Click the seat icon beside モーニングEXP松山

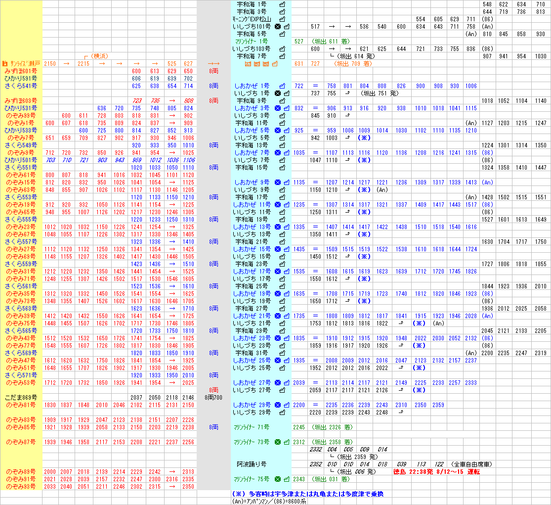pos(282,19)
